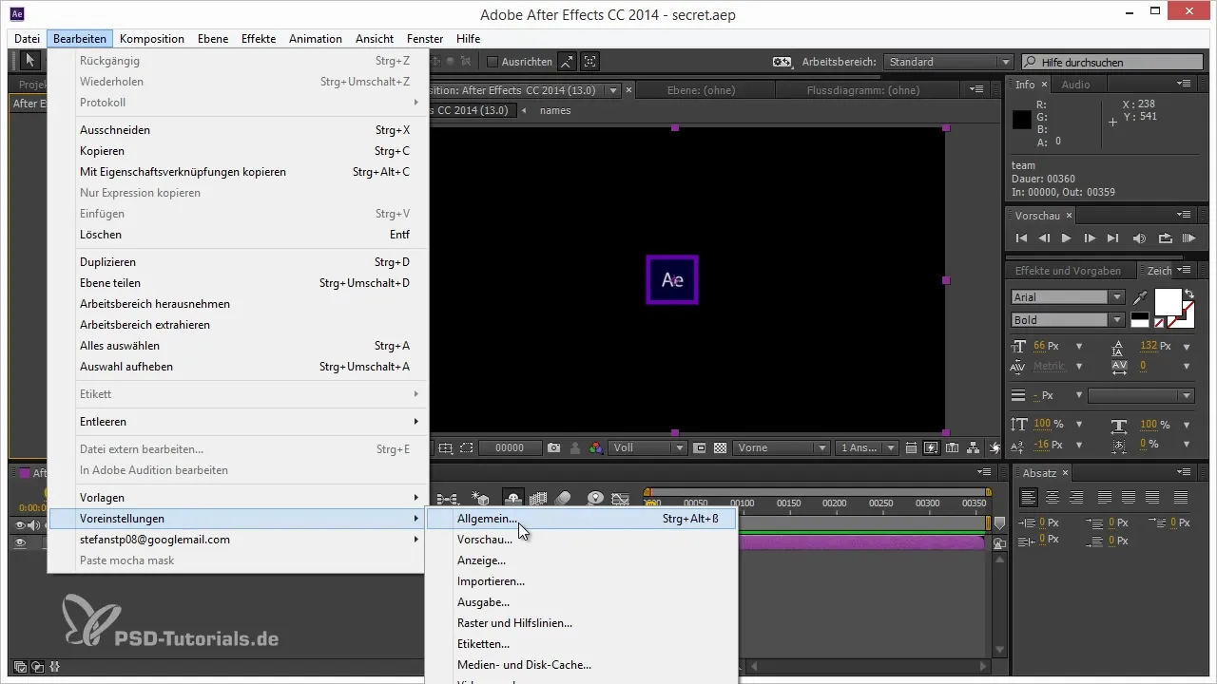The width and height of the screenshot is (1217, 684).
Task: Step one frame forward in Vorschau
Action: tap(1090, 237)
